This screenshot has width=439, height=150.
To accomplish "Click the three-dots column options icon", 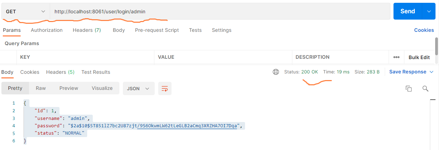I will click(396, 57).
